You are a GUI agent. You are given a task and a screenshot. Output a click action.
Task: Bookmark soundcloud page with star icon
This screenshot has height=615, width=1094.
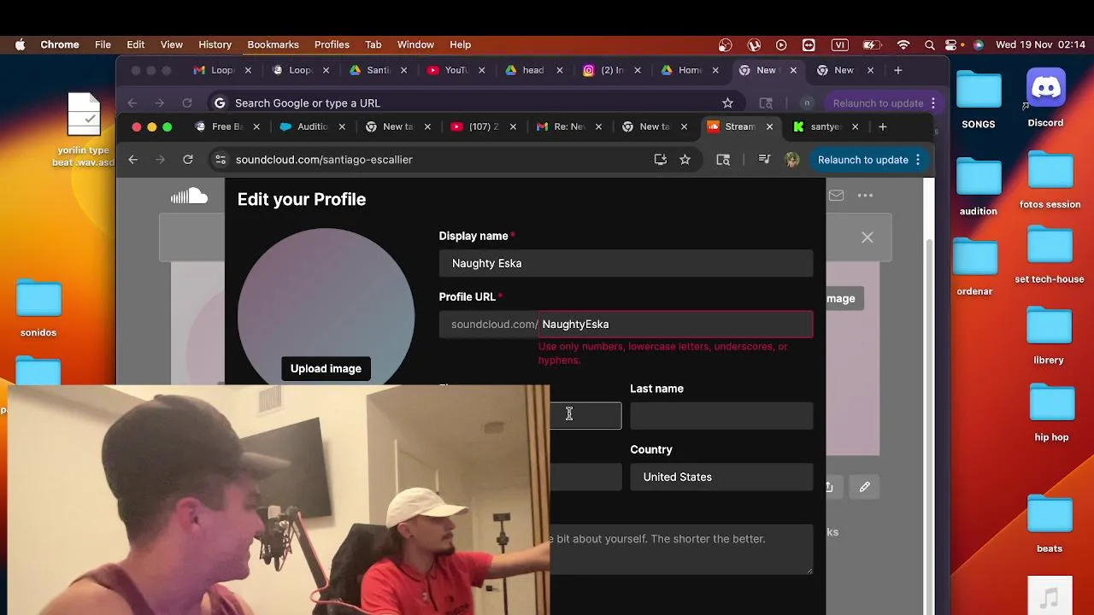pos(685,159)
